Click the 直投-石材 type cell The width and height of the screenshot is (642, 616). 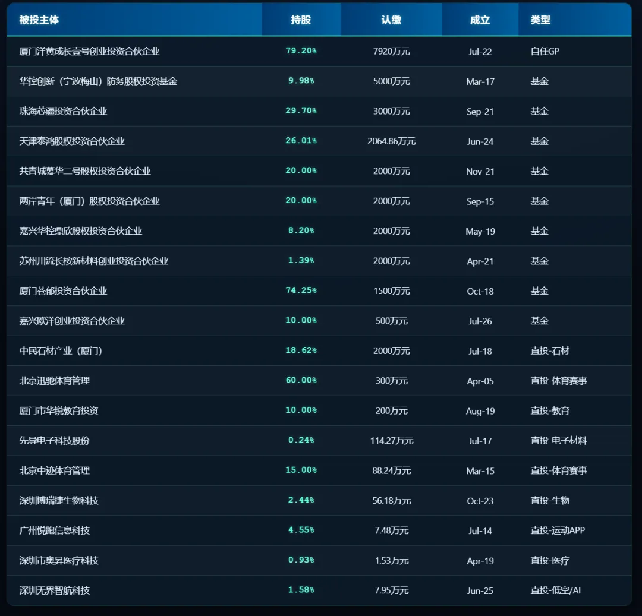pyautogui.click(x=550, y=350)
